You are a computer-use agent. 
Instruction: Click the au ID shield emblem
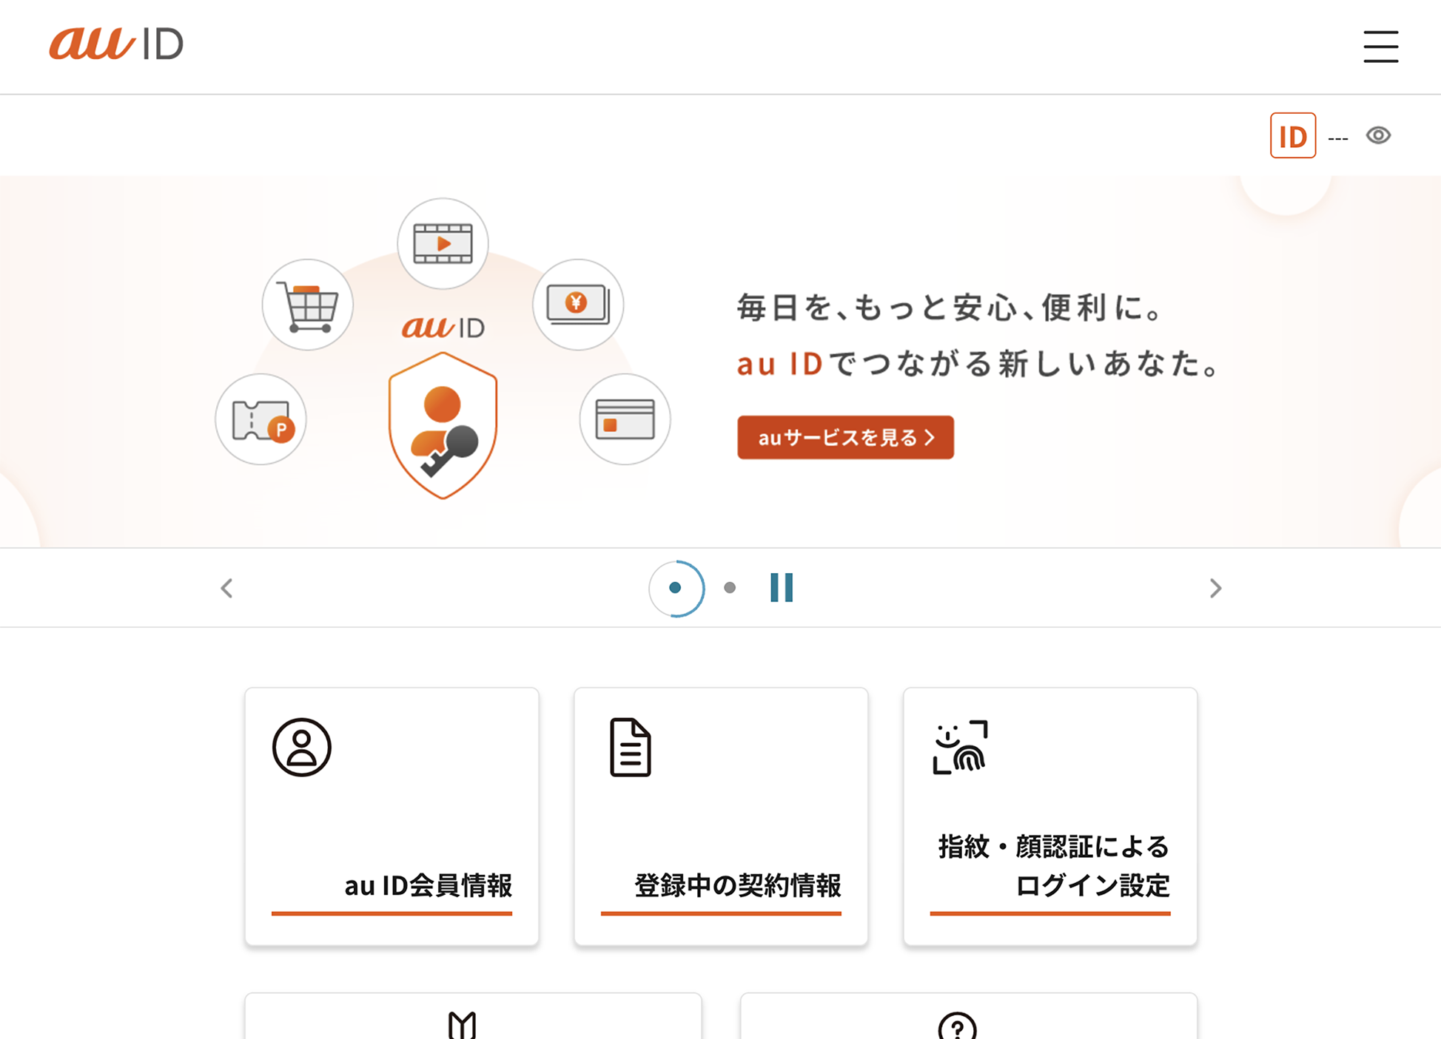443,425
